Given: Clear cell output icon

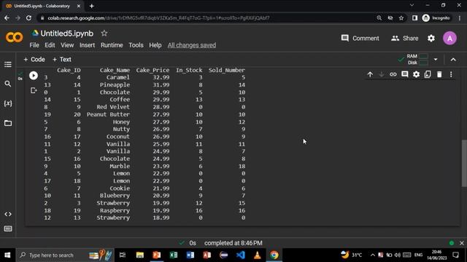Looking at the screenshot, I should pyautogui.click(x=34, y=90).
